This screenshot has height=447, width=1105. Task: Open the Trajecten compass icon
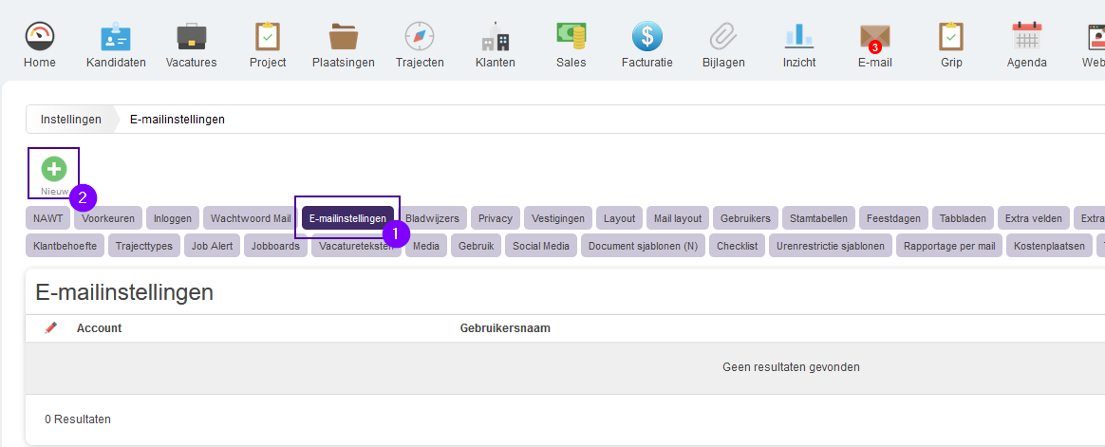[x=420, y=37]
